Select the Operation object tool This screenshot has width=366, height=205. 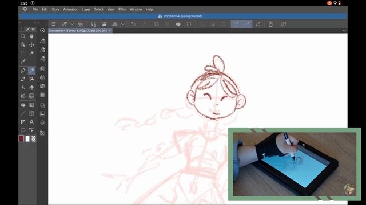23,44
